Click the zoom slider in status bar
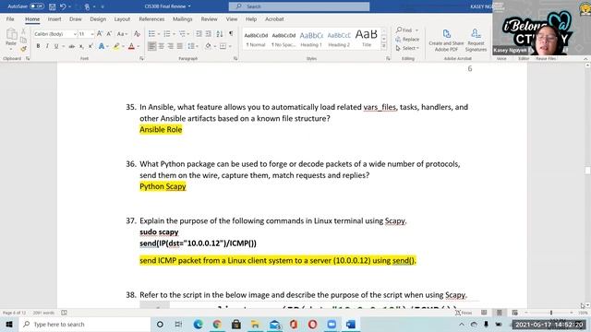This screenshot has width=591, height=332. pos(550,313)
